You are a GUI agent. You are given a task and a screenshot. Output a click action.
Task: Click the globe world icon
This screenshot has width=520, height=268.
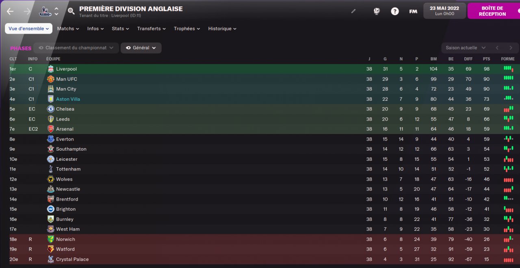coord(377,11)
